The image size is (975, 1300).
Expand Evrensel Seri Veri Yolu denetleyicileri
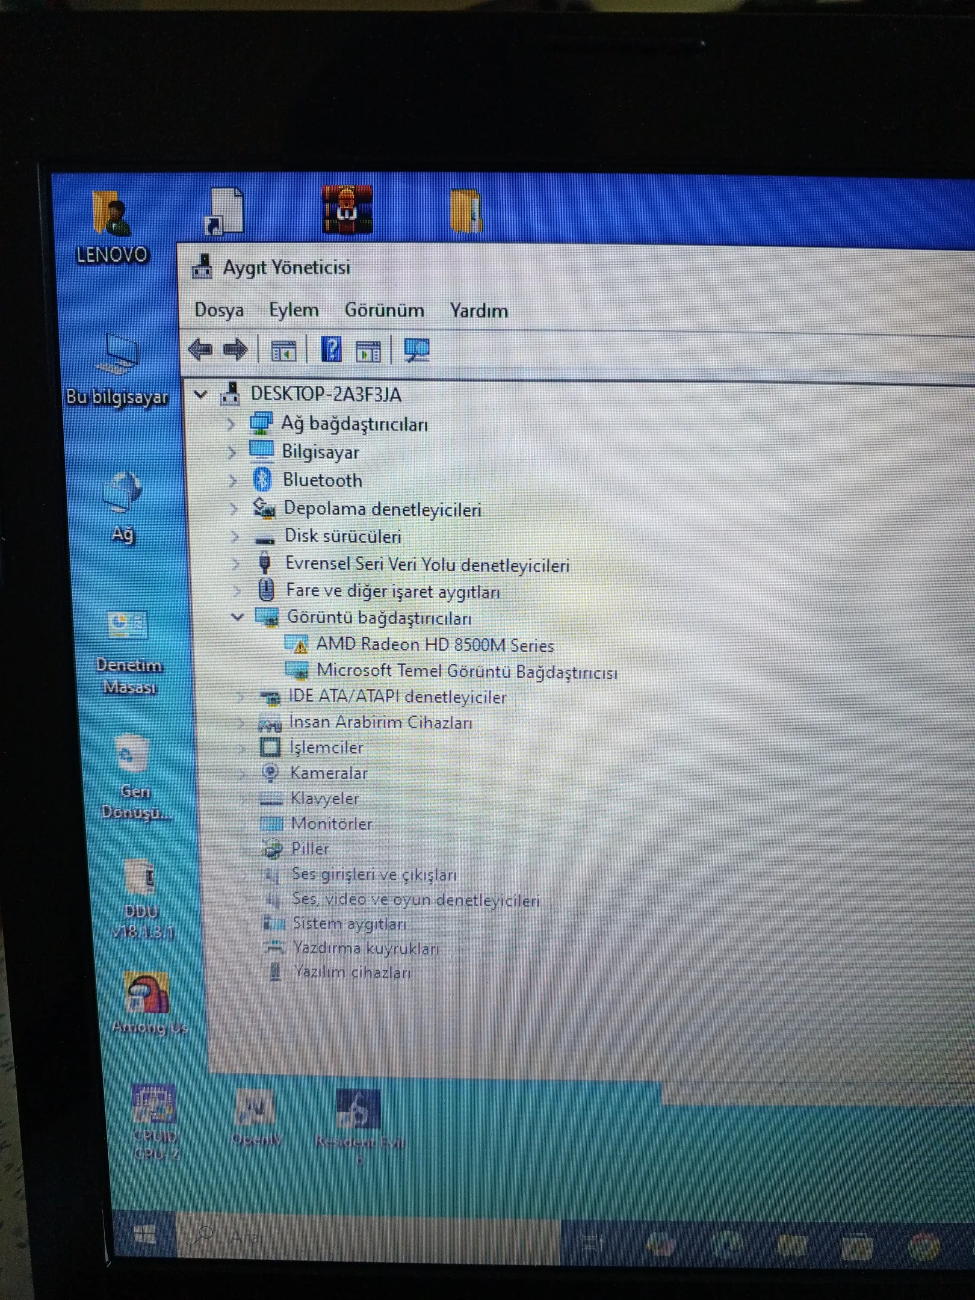(x=236, y=564)
